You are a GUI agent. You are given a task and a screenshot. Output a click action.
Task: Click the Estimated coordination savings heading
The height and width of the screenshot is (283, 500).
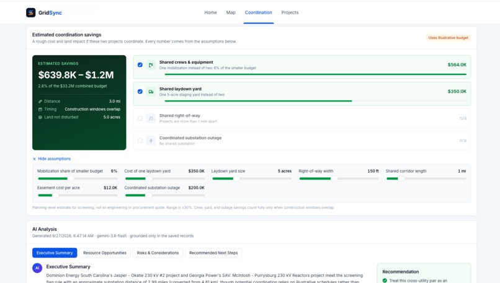pos(66,35)
